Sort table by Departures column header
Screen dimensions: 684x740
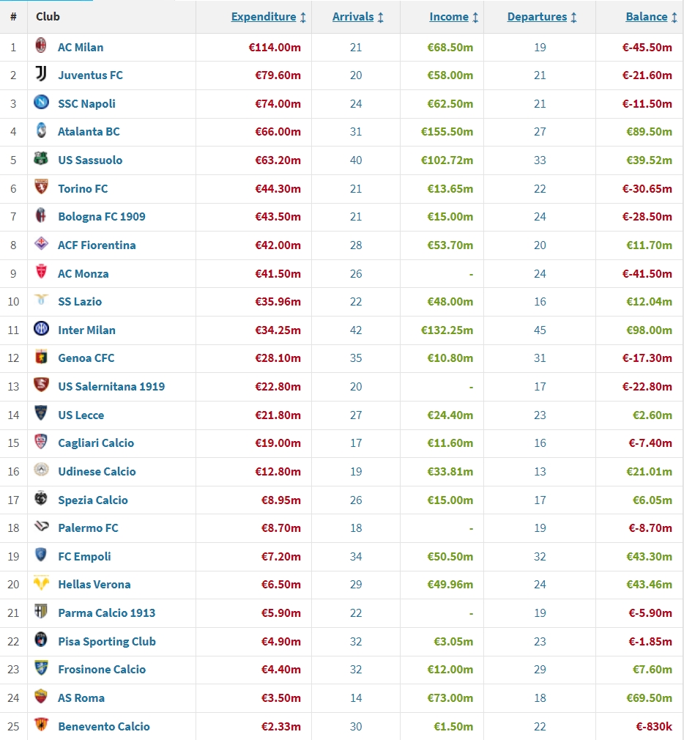(537, 17)
